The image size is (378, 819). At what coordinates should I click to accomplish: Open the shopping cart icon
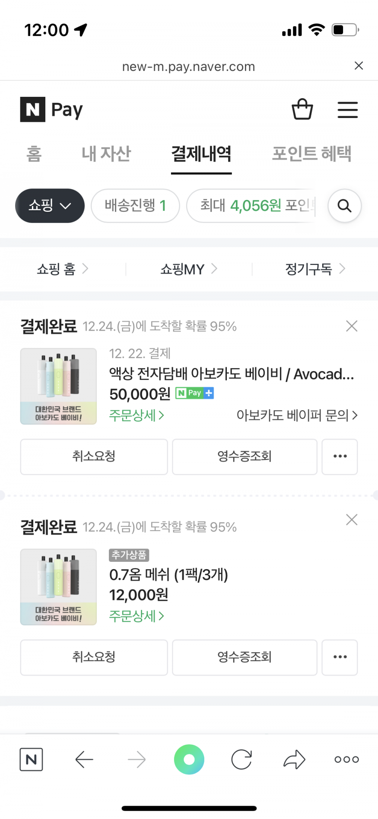302,109
